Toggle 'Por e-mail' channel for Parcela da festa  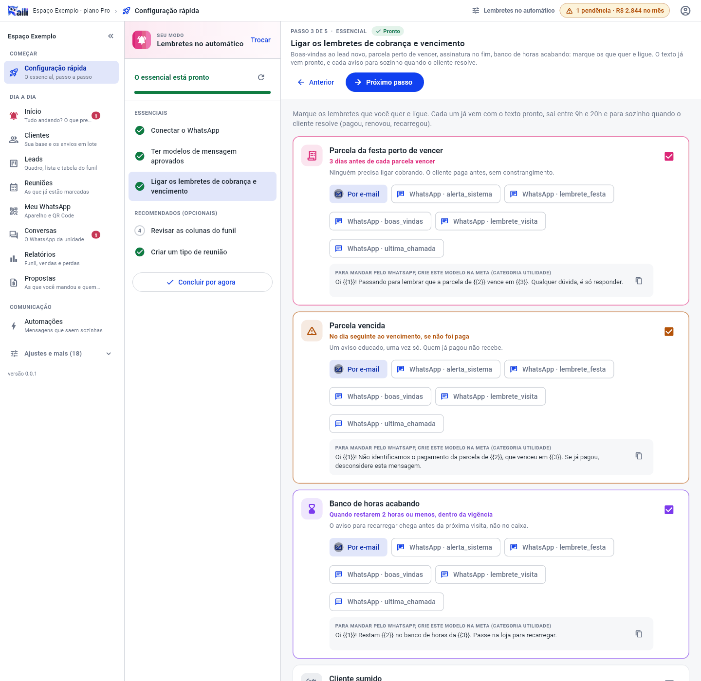pyautogui.click(x=358, y=194)
